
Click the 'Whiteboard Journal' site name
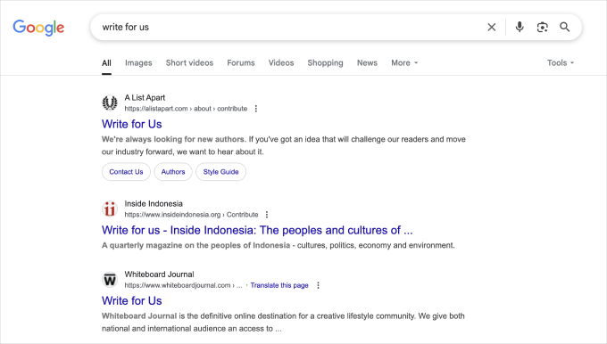(x=159, y=274)
